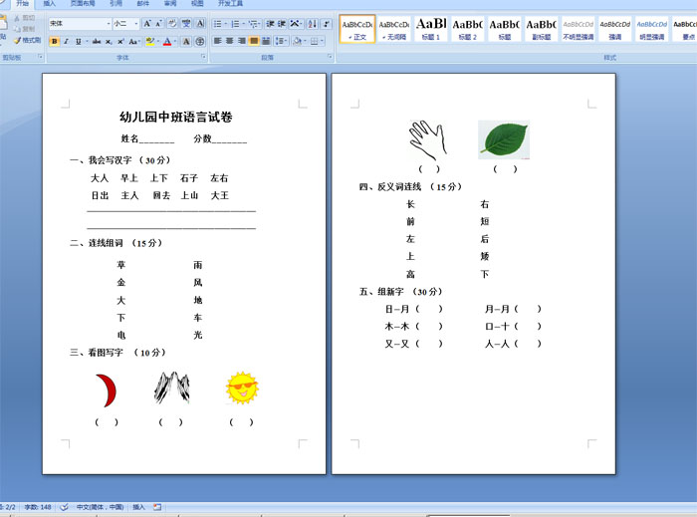Align text right
697x517 pixels.
pos(241,41)
